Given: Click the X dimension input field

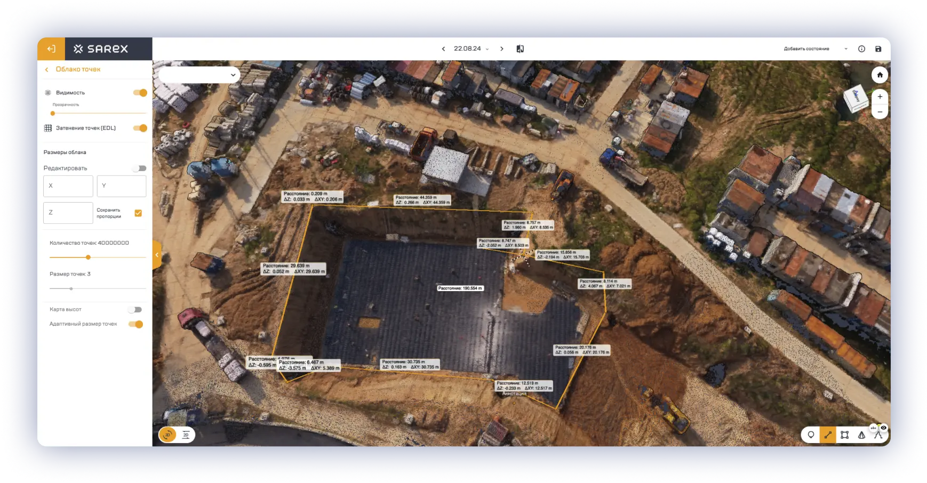Looking at the screenshot, I should click(68, 186).
